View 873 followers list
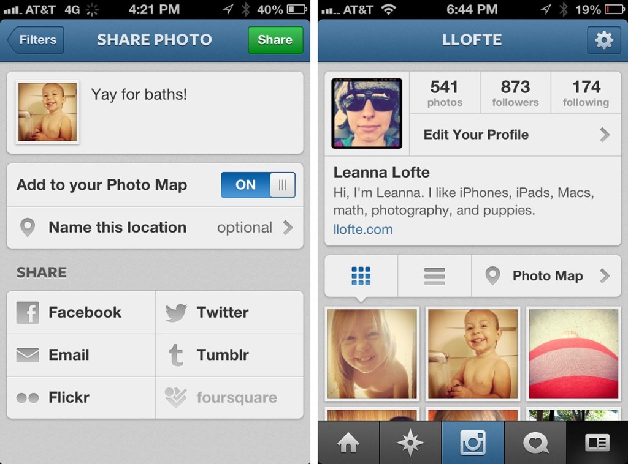This screenshot has width=628, height=464. (x=515, y=92)
